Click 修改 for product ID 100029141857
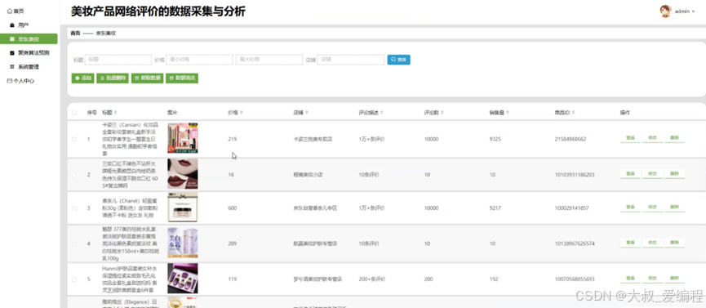 coord(652,207)
